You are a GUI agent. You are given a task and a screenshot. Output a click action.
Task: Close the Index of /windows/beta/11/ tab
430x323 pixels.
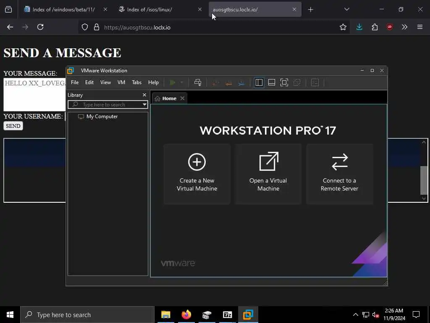(105, 9)
